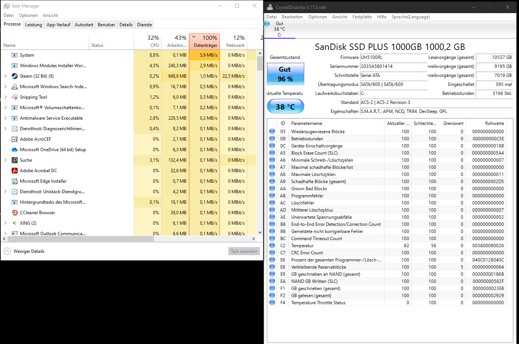Open the App-Verlauf tab
This screenshot has width=519, height=344.
click(x=58, y=25)
